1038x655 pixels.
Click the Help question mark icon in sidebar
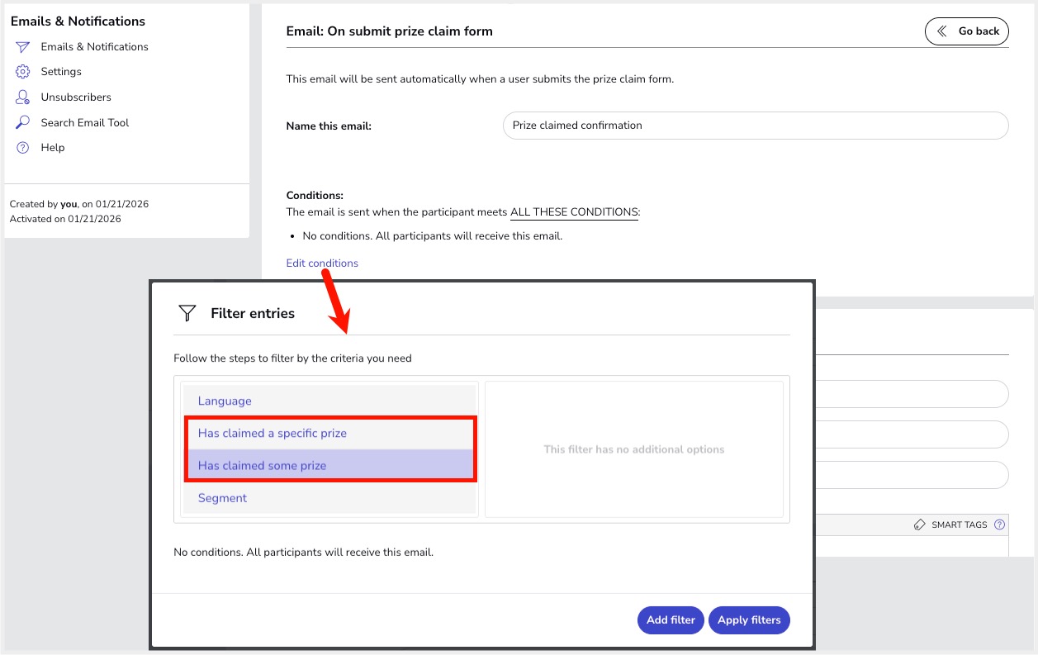23,148
